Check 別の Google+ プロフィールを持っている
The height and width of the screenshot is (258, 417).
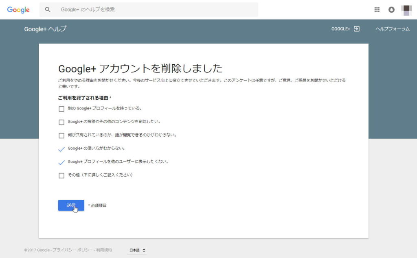click(61, 109)
